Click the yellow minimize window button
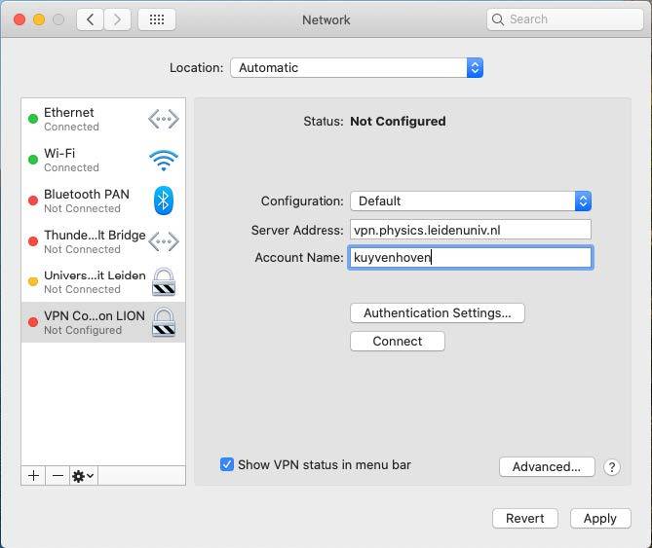The image size is (652, 548). click(x=39, y=19)
